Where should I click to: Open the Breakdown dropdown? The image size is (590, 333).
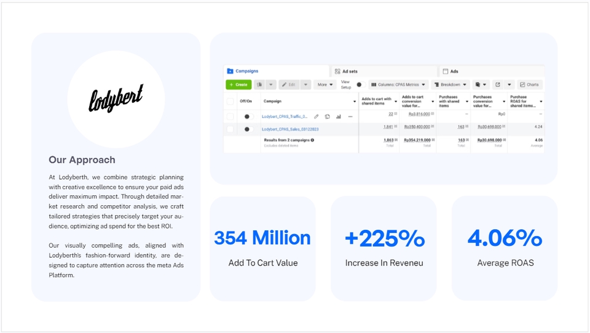point(450,85)
